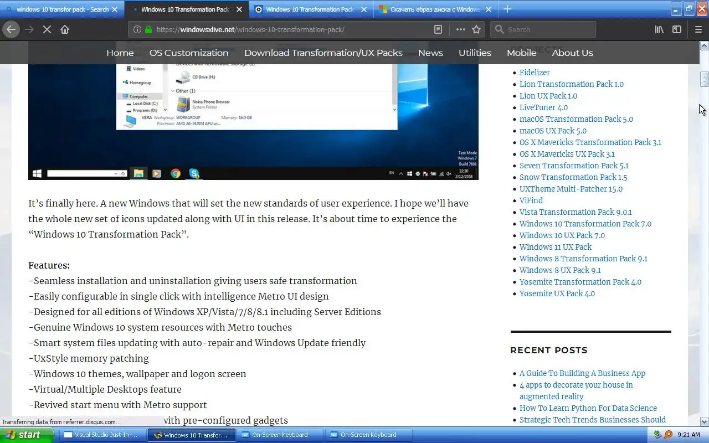Viewport: 709px width, 443px height.
Task: Open 4 apps to decorate your house post
Action: coord(576,390)
